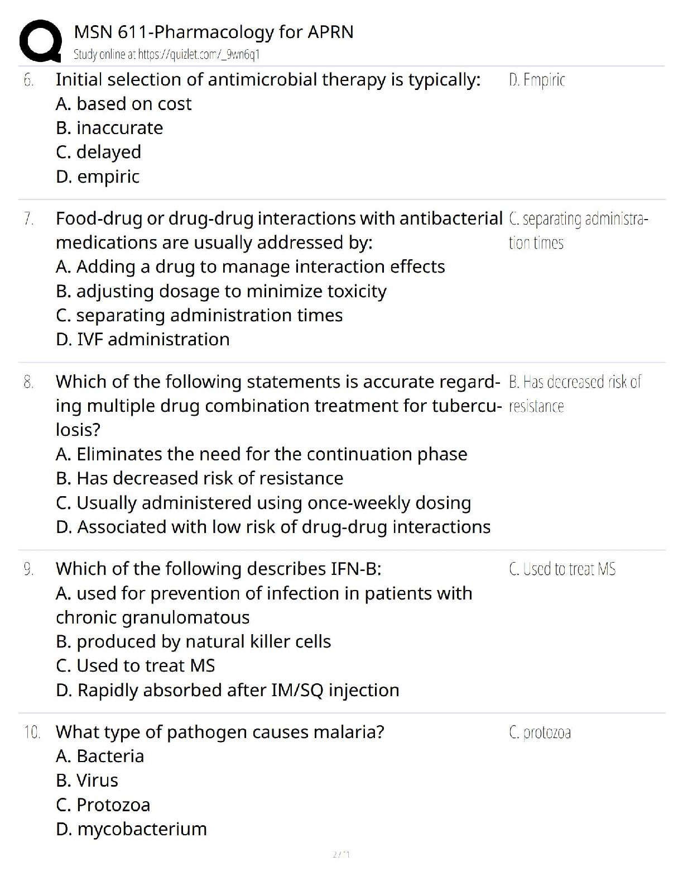Click 'D. IVF administration' option
Screen dimensions: 683x885
[x=142, y=339]
